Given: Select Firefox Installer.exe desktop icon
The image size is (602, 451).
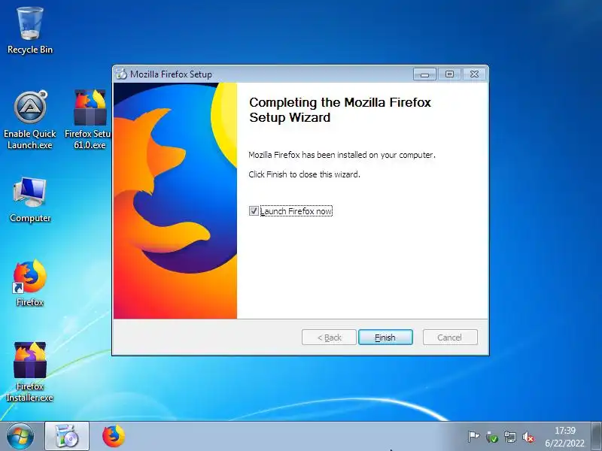Looking at the screenshot, I should click(x=30, y=371).
